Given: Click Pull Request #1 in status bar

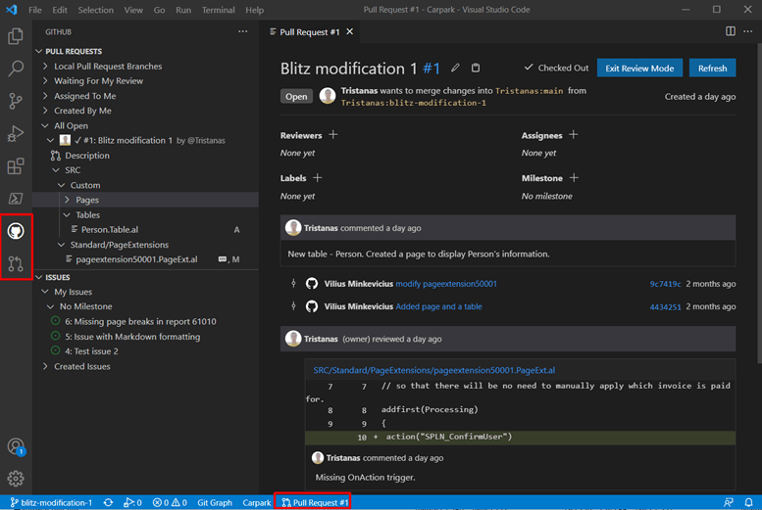Looking at the screenshot, I should 315,503.
